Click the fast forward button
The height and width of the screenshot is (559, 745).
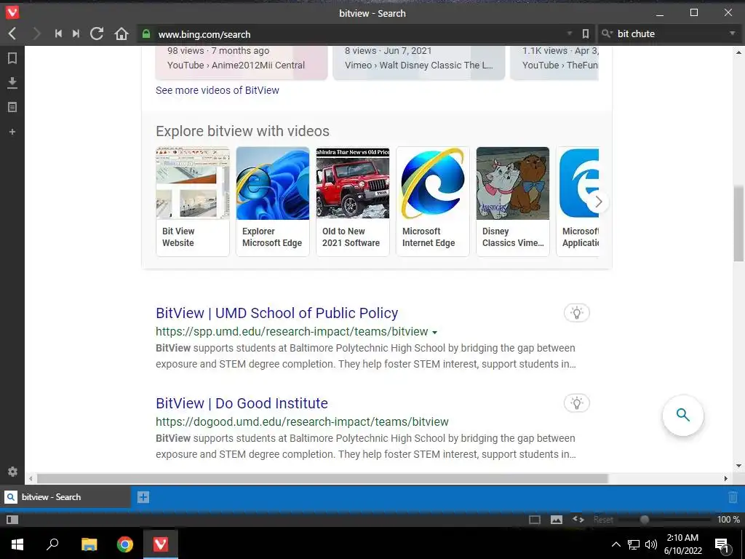[x=76, y=33]
